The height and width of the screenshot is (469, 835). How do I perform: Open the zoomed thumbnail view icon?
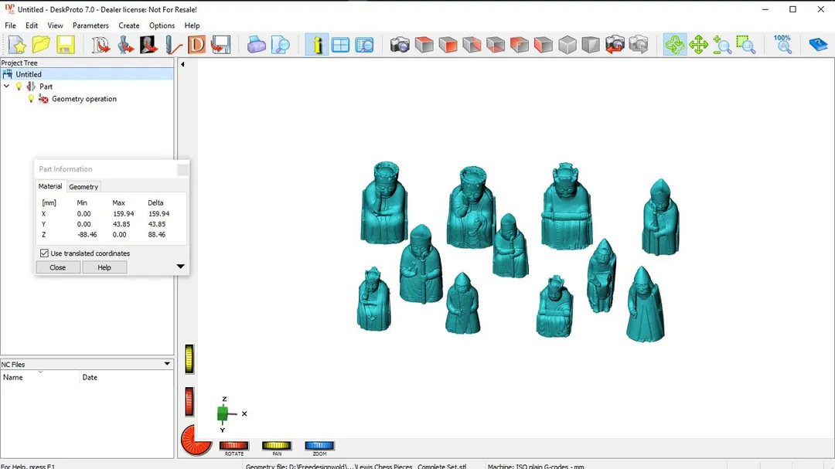364,46
